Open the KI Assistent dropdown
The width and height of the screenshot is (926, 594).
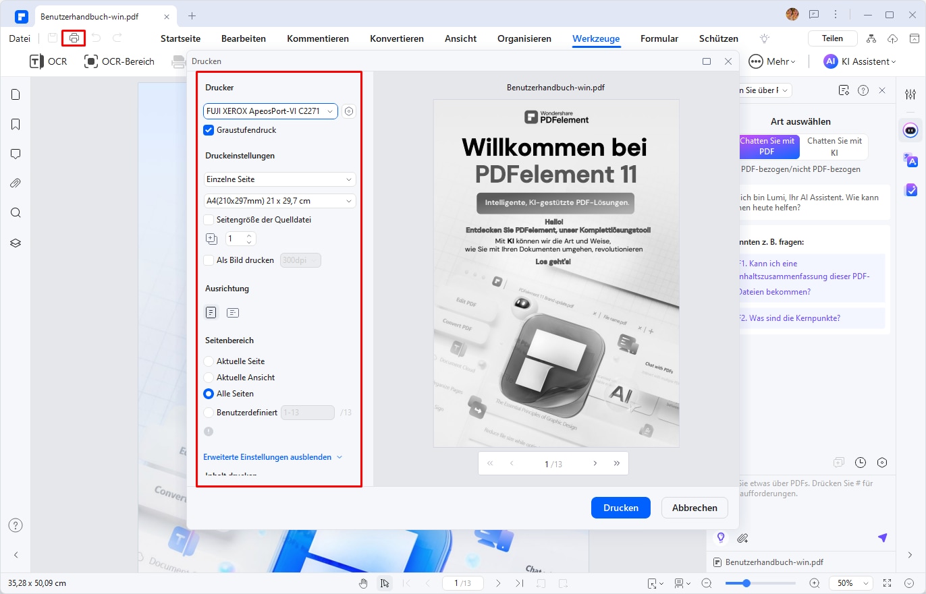860,61
